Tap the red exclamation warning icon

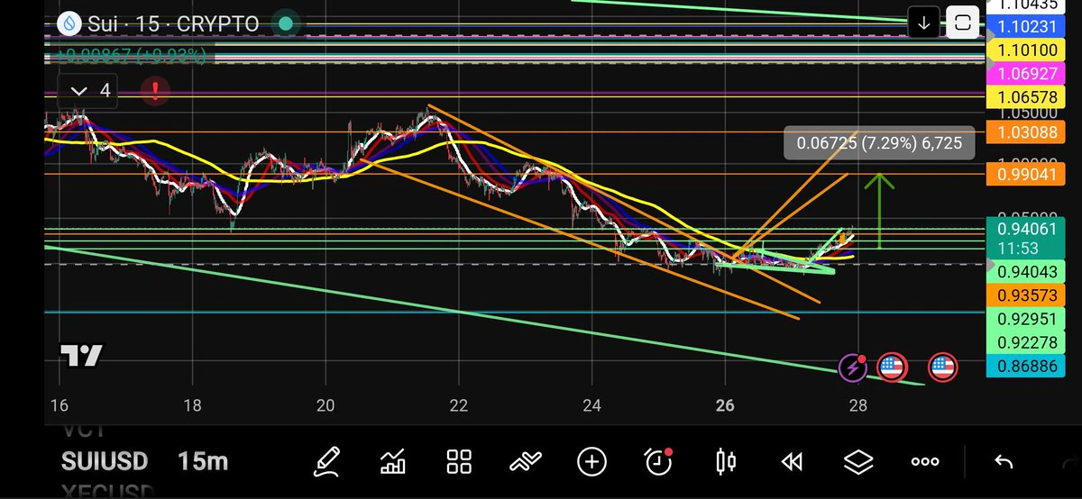[155, 90]
